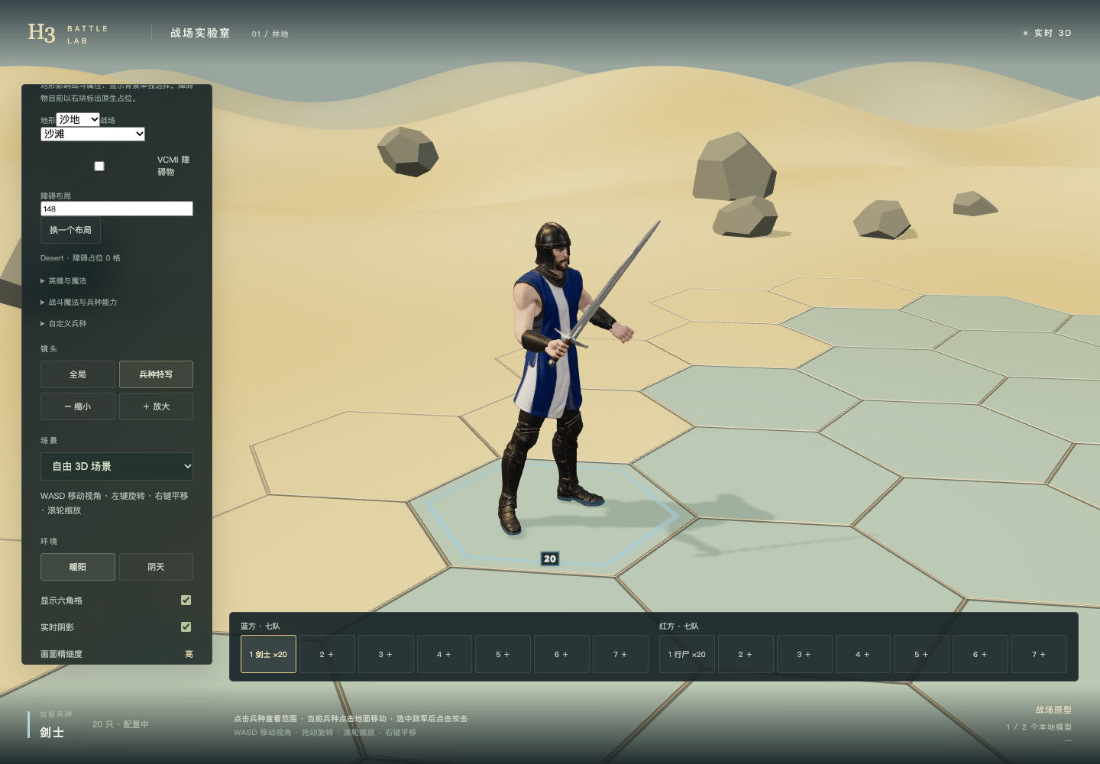Select the 兵种特写 camera mode

coord(156,374)
